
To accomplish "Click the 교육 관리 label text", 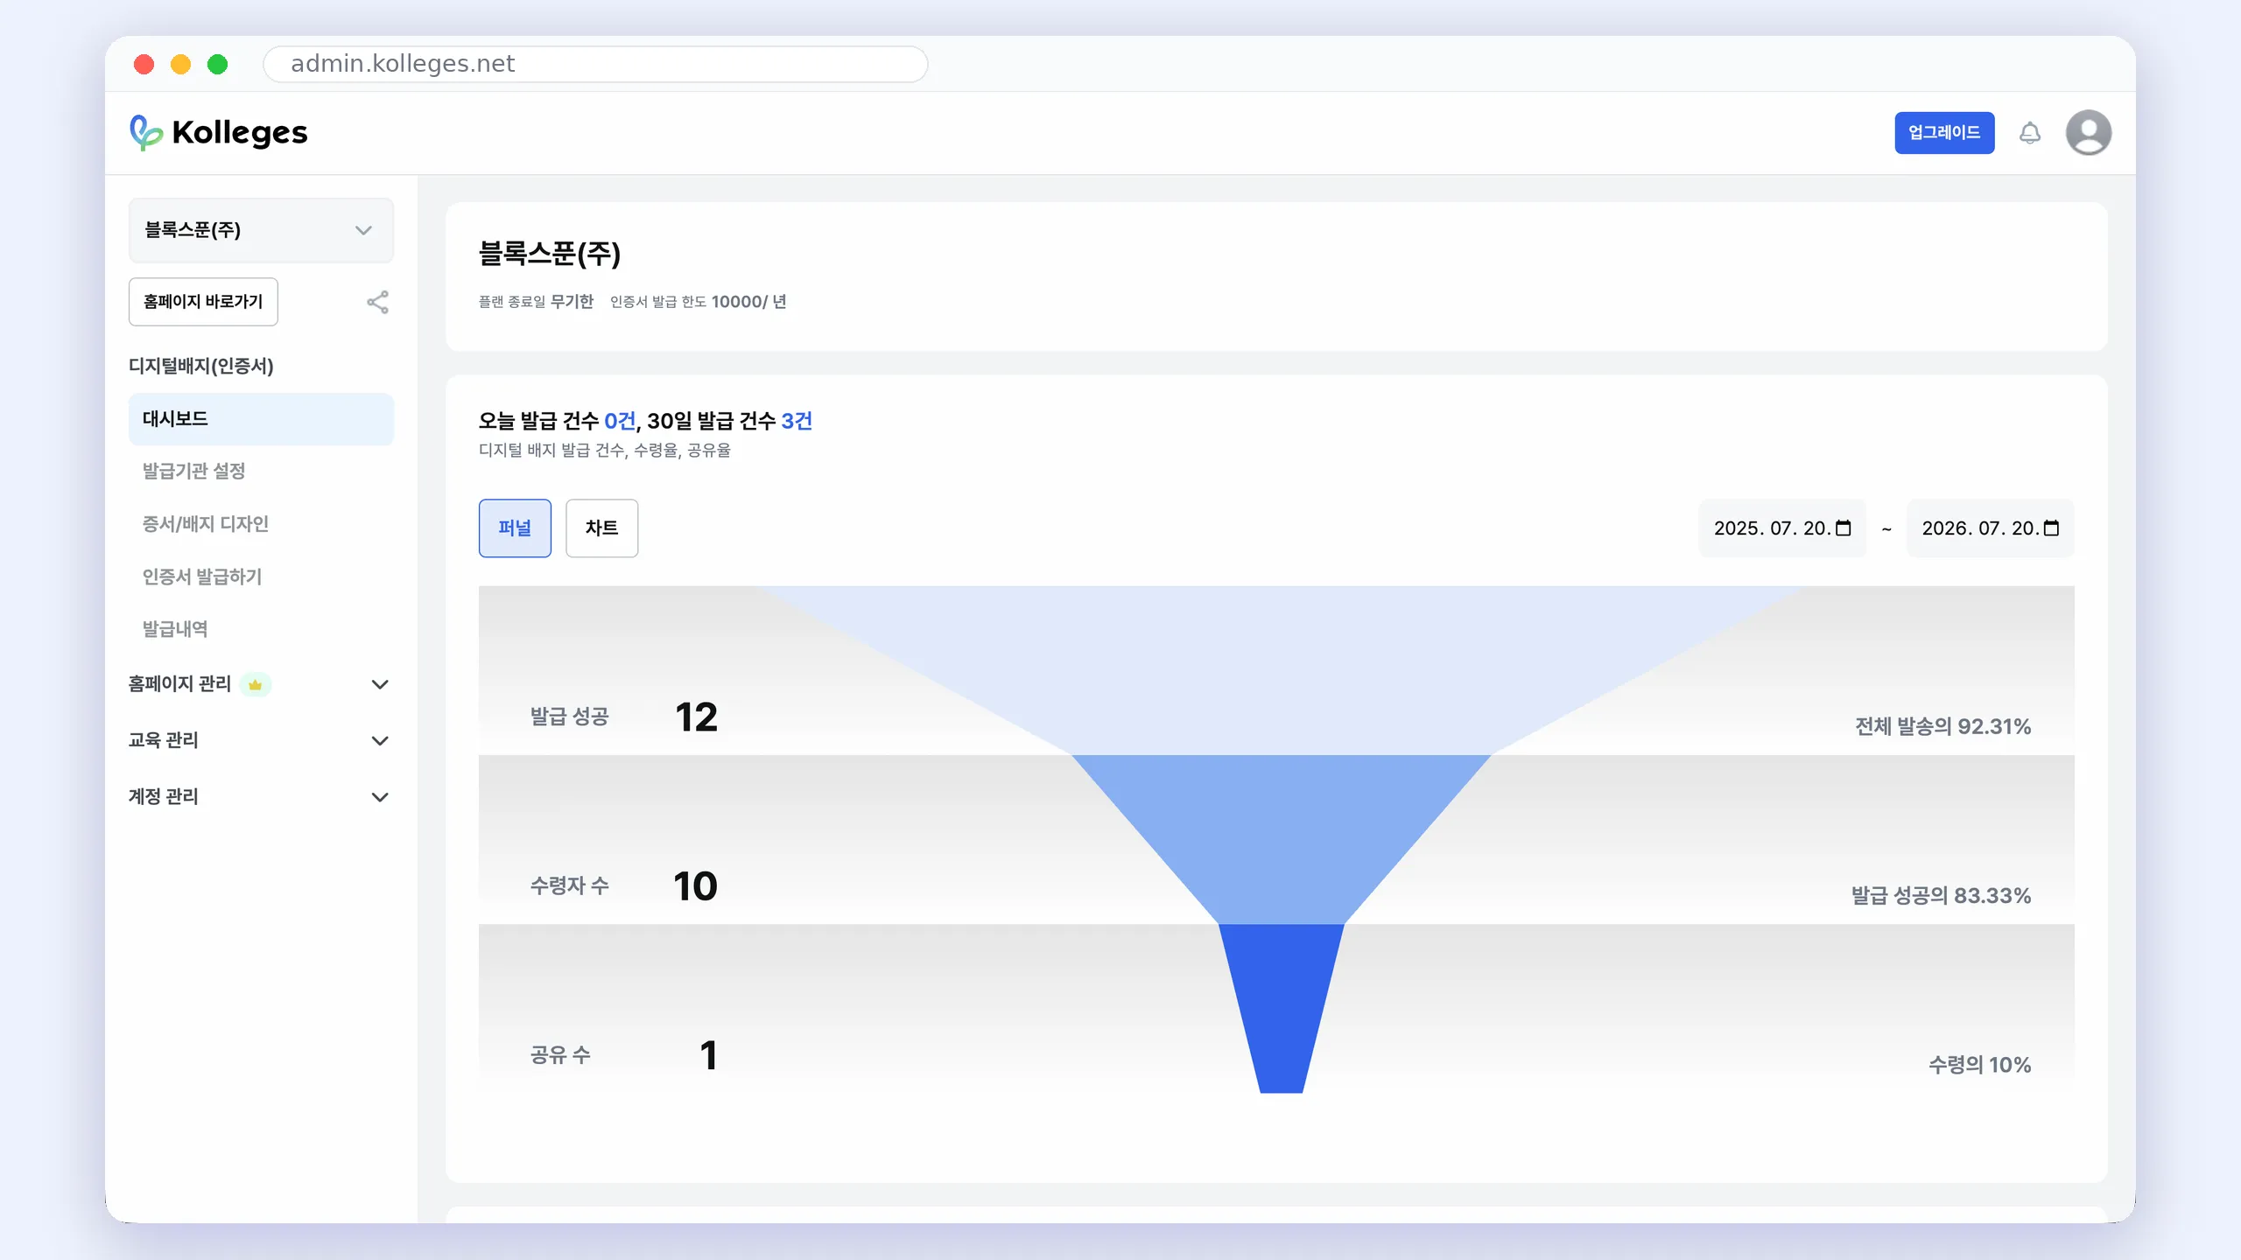I will [164, 740].
